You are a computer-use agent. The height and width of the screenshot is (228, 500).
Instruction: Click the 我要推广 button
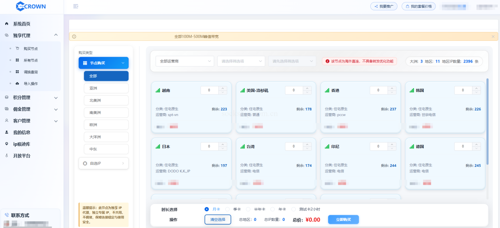[x=384, y=6]
